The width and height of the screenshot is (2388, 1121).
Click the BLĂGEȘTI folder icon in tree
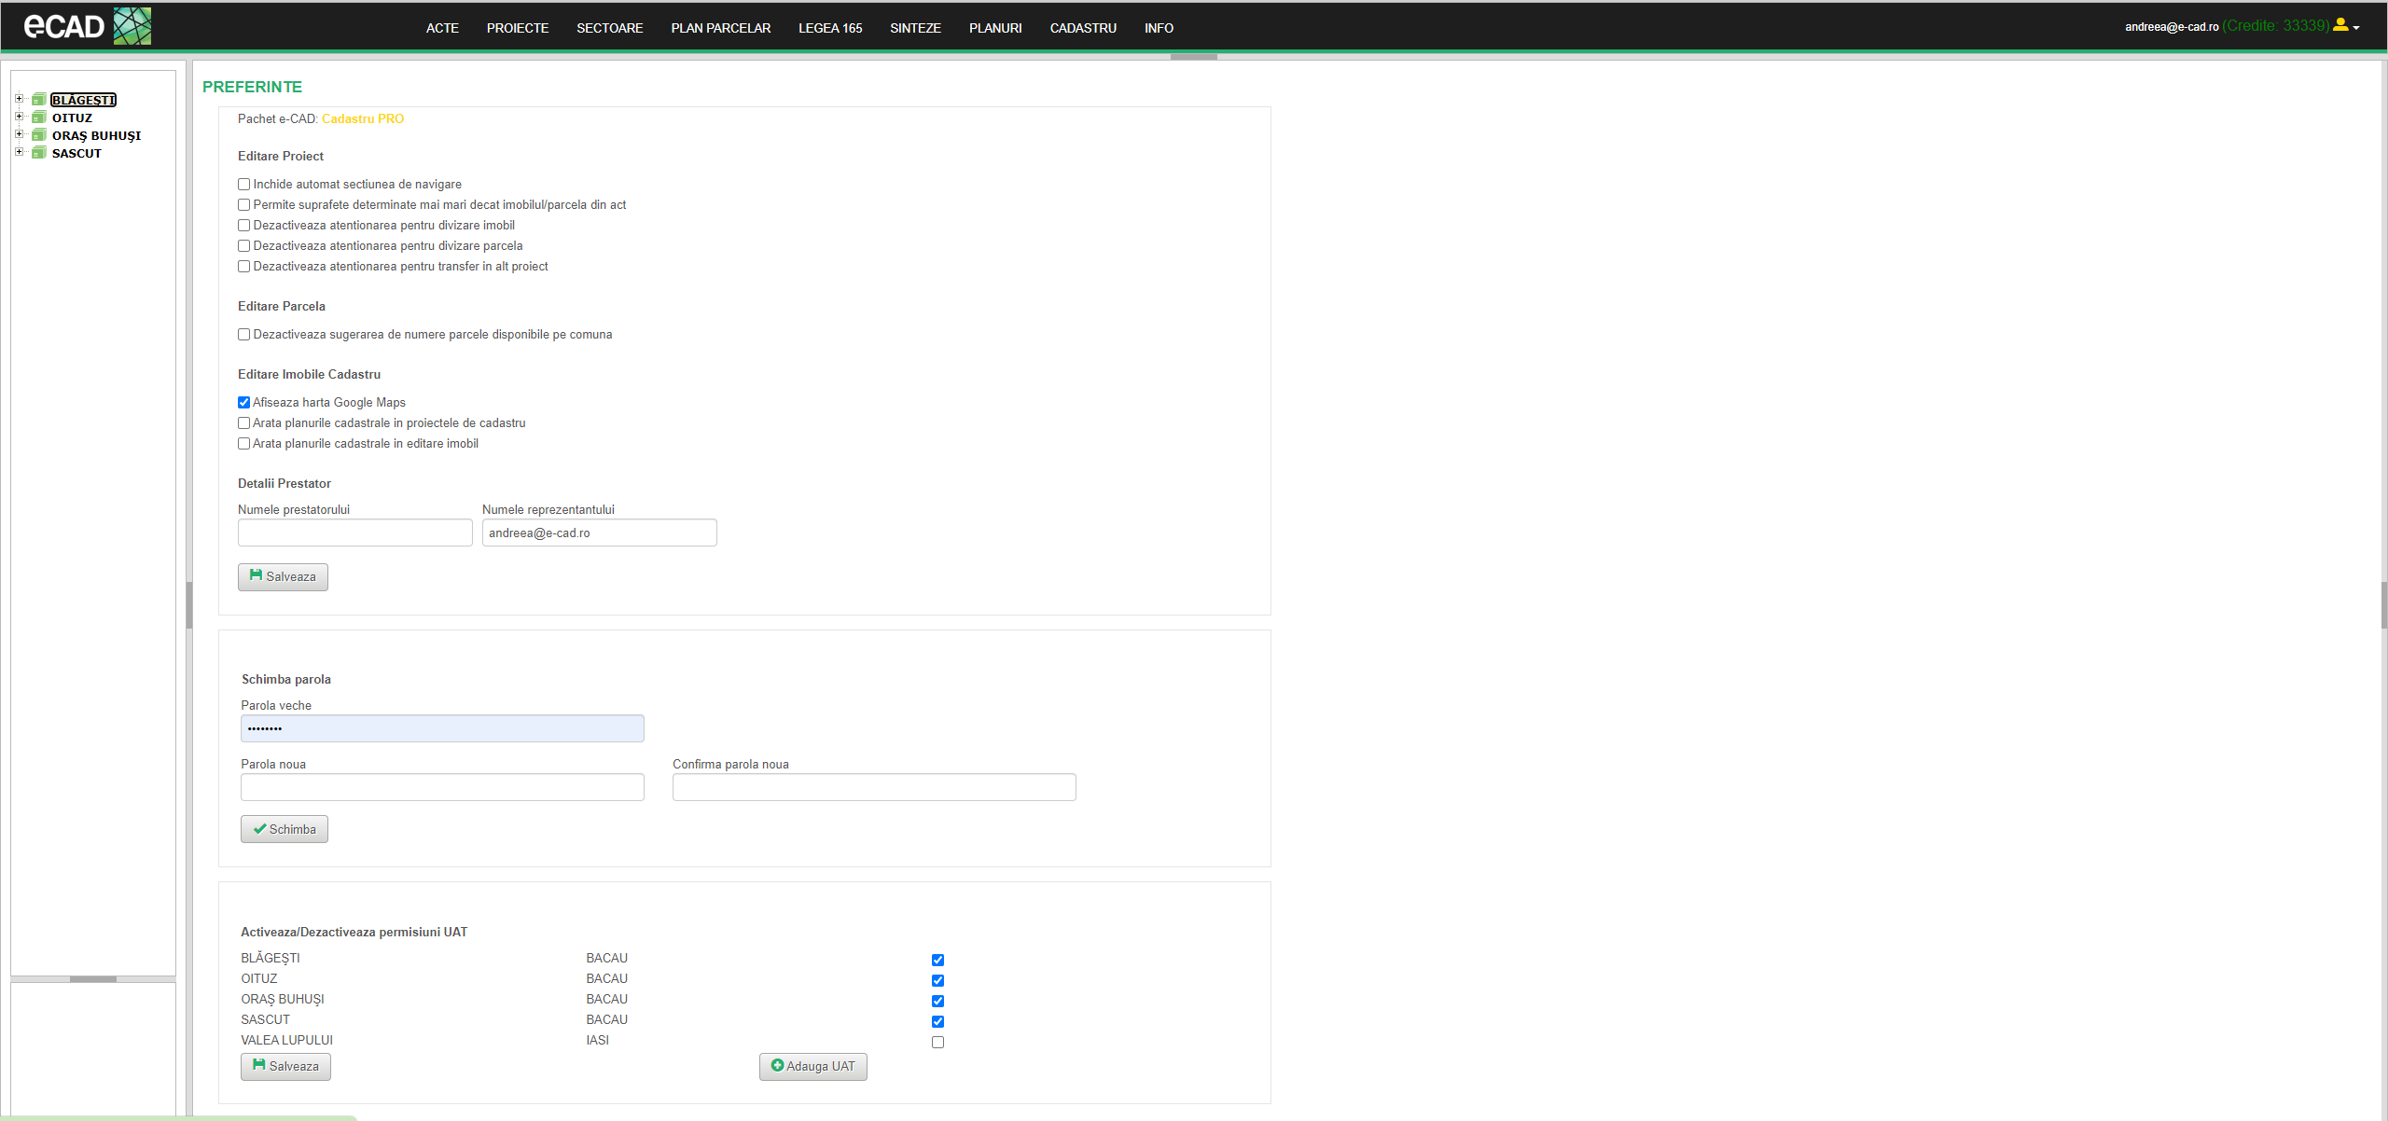39,100
